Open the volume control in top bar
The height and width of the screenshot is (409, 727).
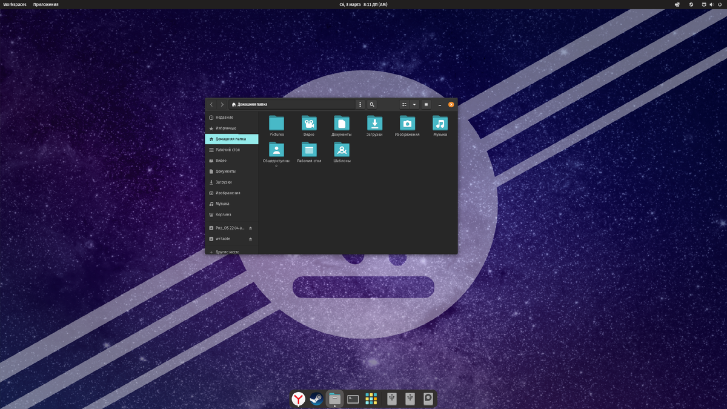pos(712,4)
